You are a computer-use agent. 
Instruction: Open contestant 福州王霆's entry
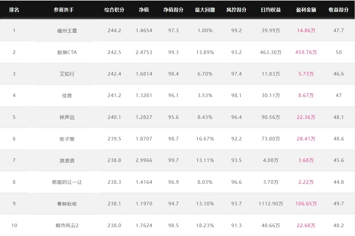click(x=67, y=31)
